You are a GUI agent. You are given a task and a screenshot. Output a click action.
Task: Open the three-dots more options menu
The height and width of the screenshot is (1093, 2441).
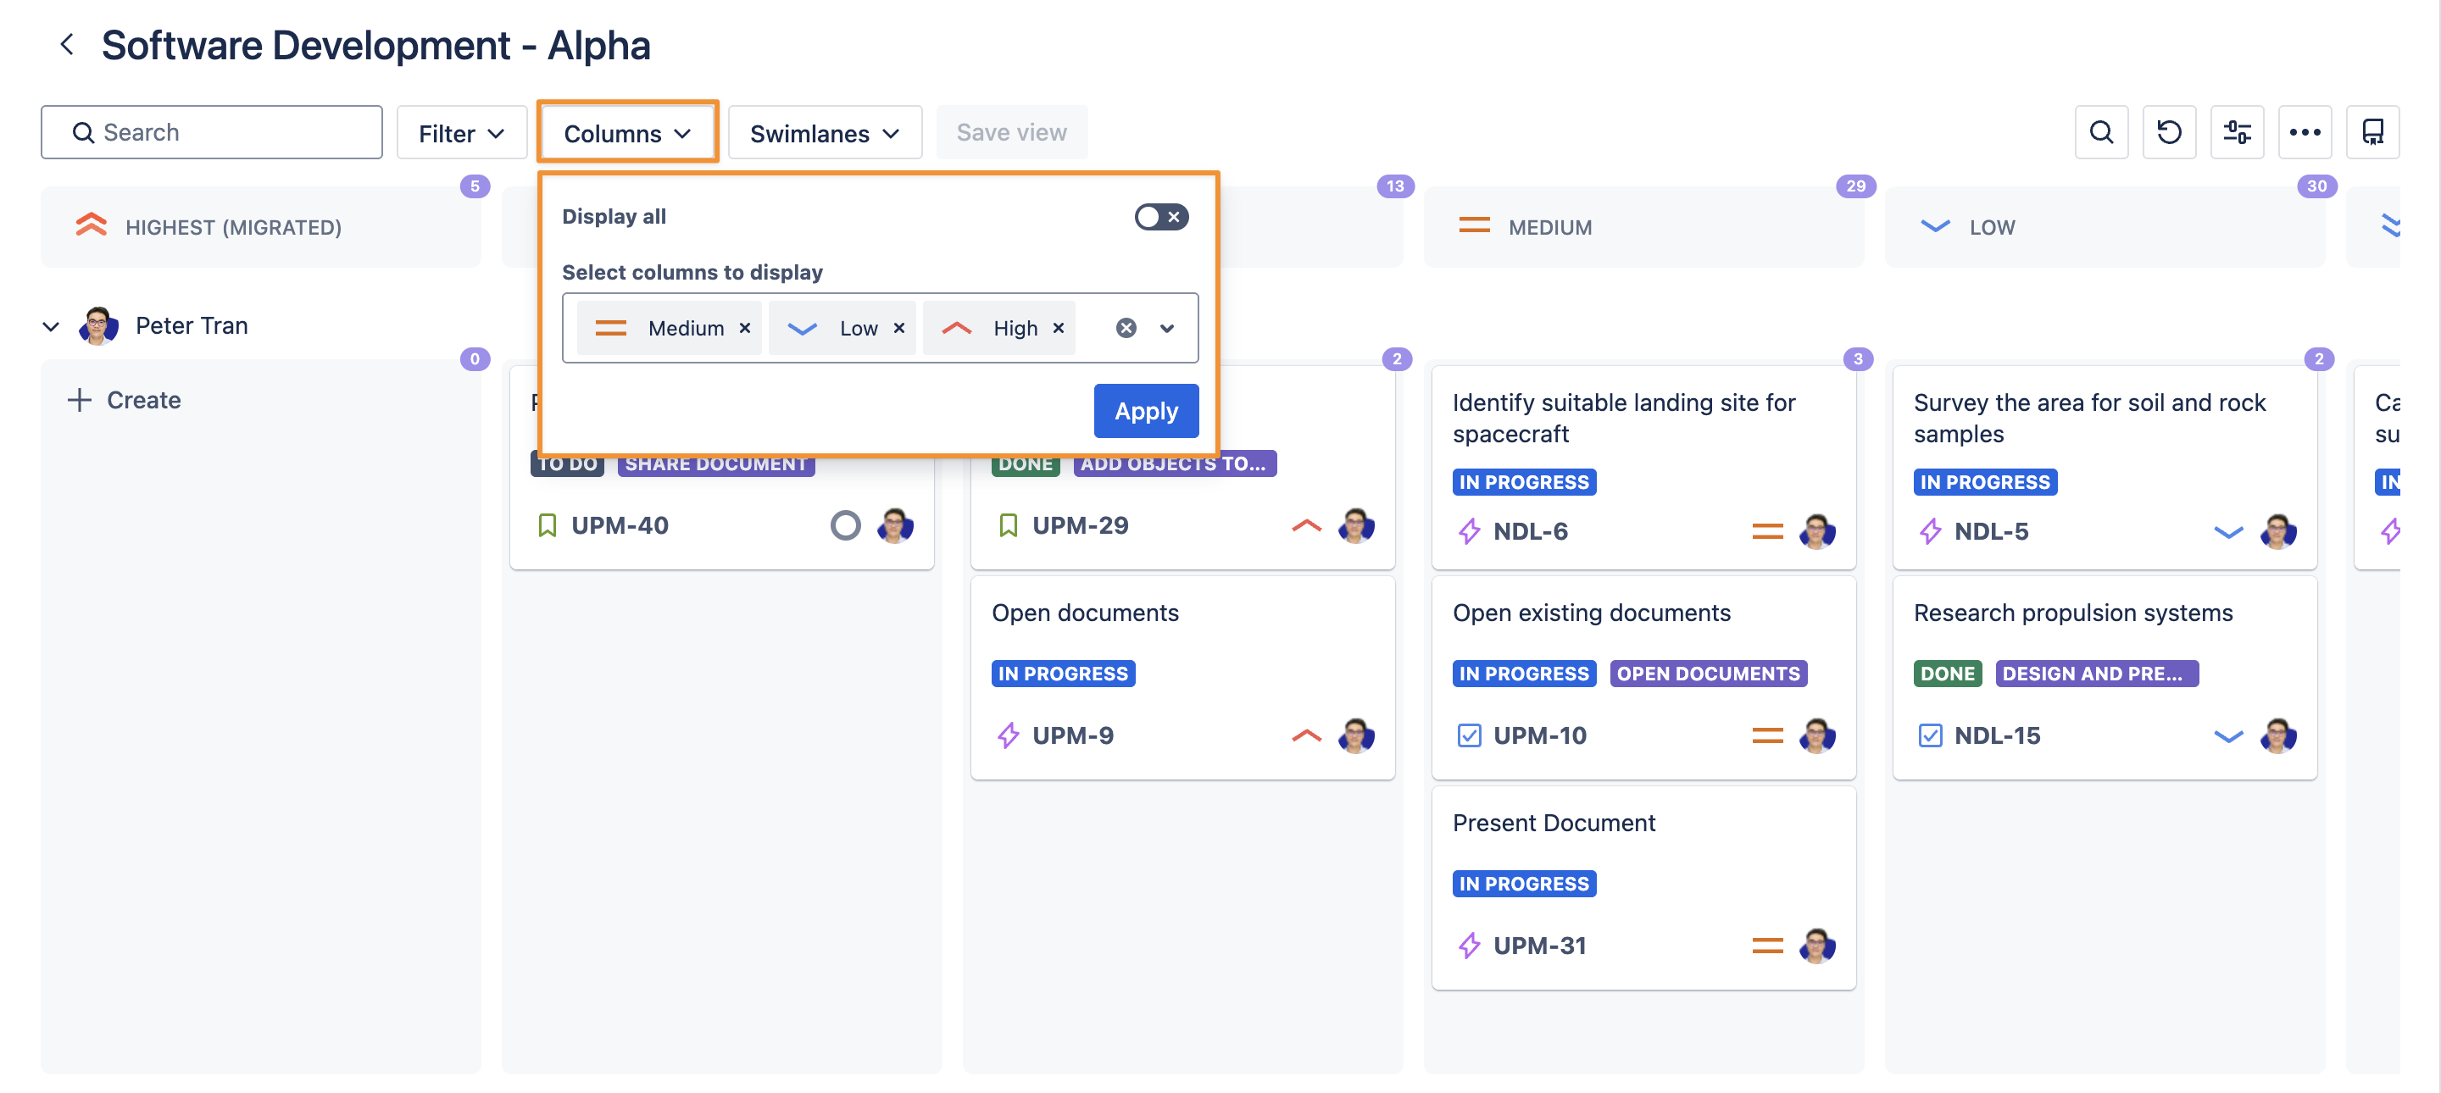[x=2305, y=132]
